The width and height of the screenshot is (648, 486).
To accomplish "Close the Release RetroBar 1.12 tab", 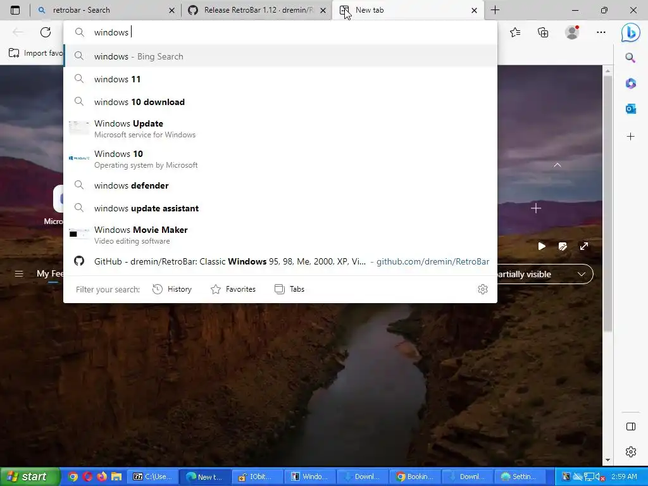I will click(323, 11).
